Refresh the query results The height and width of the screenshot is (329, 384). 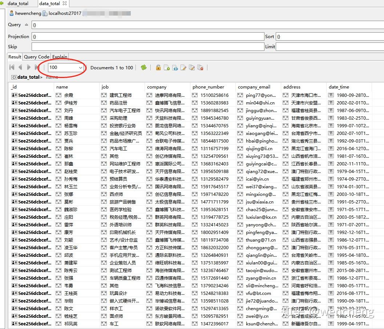(144, 67)
